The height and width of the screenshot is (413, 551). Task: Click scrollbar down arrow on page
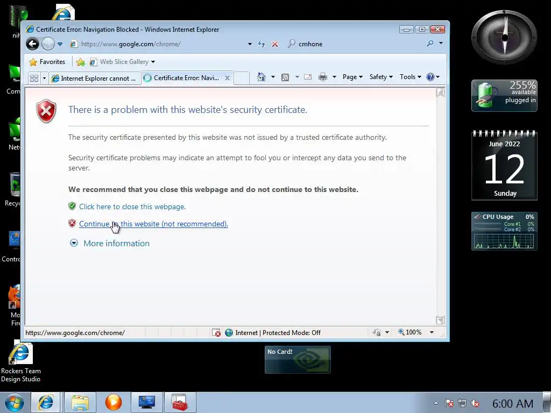(440, 320)
